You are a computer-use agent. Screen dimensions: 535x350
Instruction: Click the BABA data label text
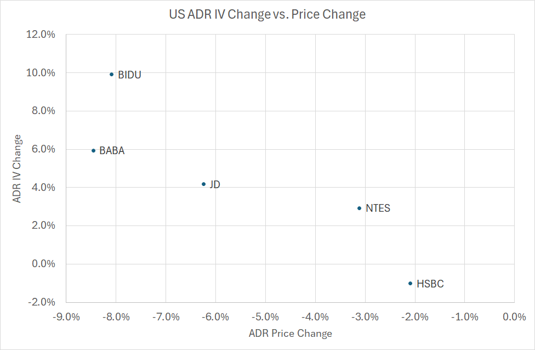pyautogui.click(x=112, y=151)
